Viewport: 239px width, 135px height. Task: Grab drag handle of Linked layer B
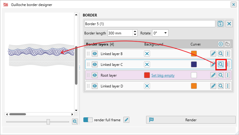pos(88,54)
